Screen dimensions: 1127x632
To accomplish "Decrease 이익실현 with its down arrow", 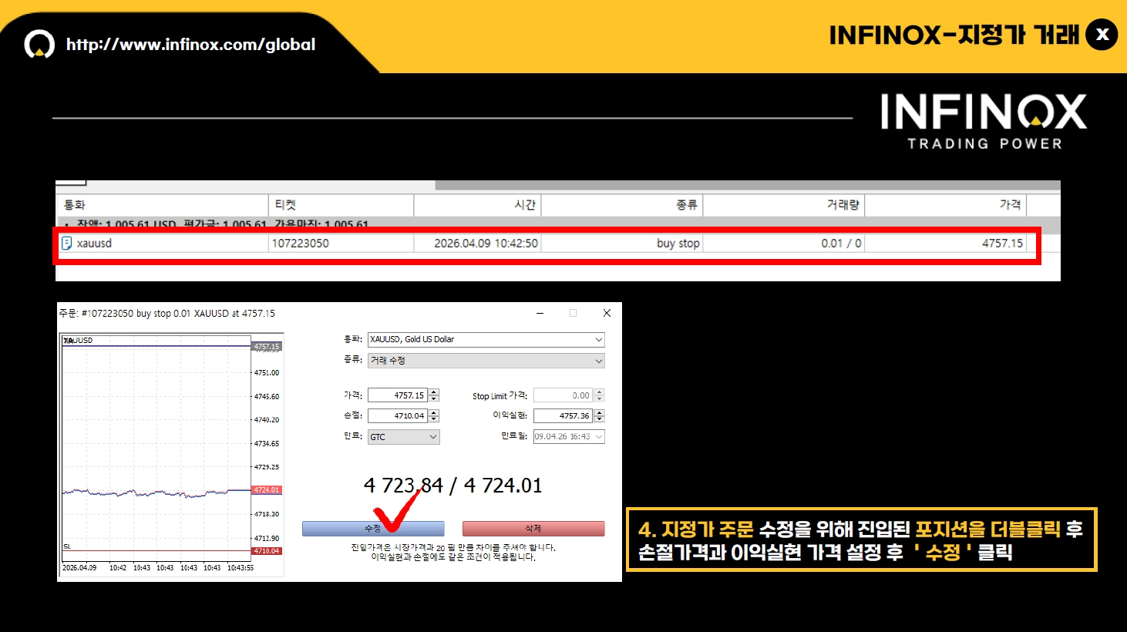I will (x=600, y=419).
